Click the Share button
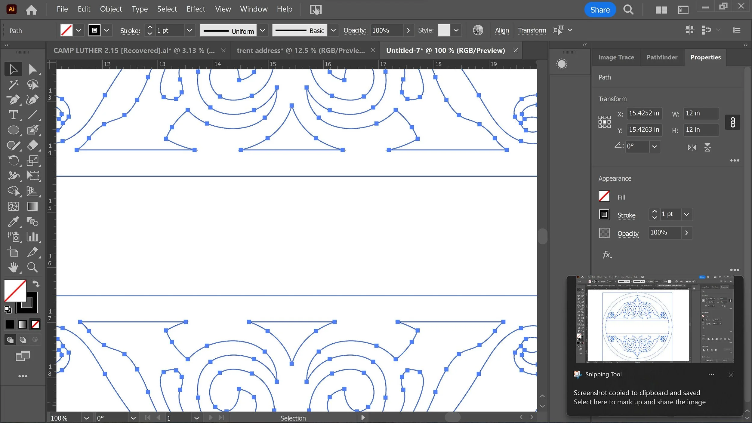Viewport: 752px width, 423px height. (600, 10)
